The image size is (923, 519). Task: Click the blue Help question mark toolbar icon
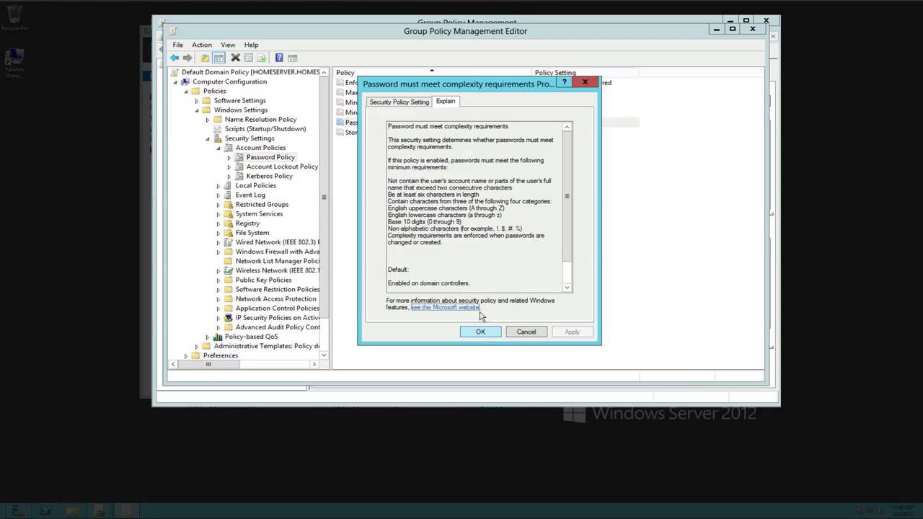pyautogui.click(x=279, y=58)
